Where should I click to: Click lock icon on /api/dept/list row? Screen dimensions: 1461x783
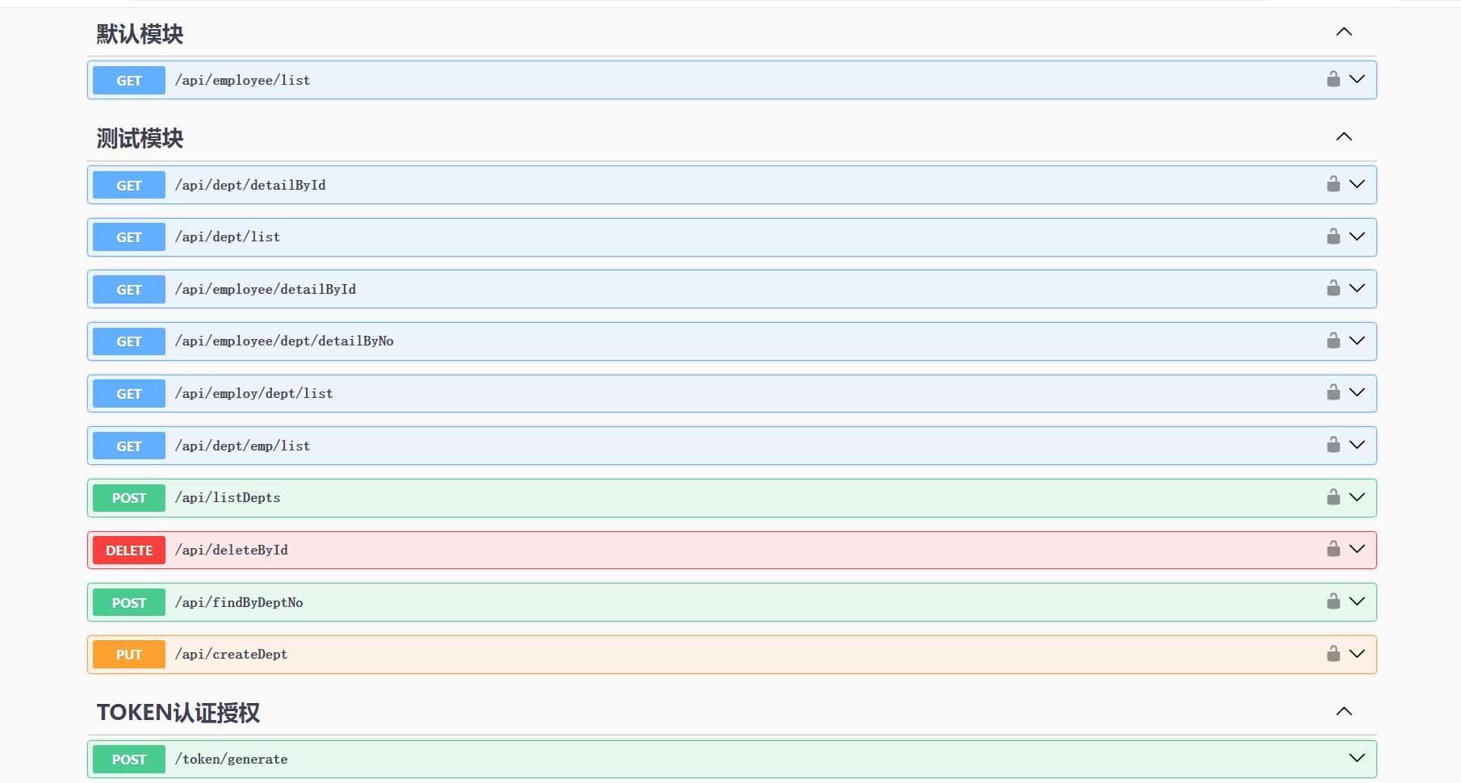tap(1333, 237)
